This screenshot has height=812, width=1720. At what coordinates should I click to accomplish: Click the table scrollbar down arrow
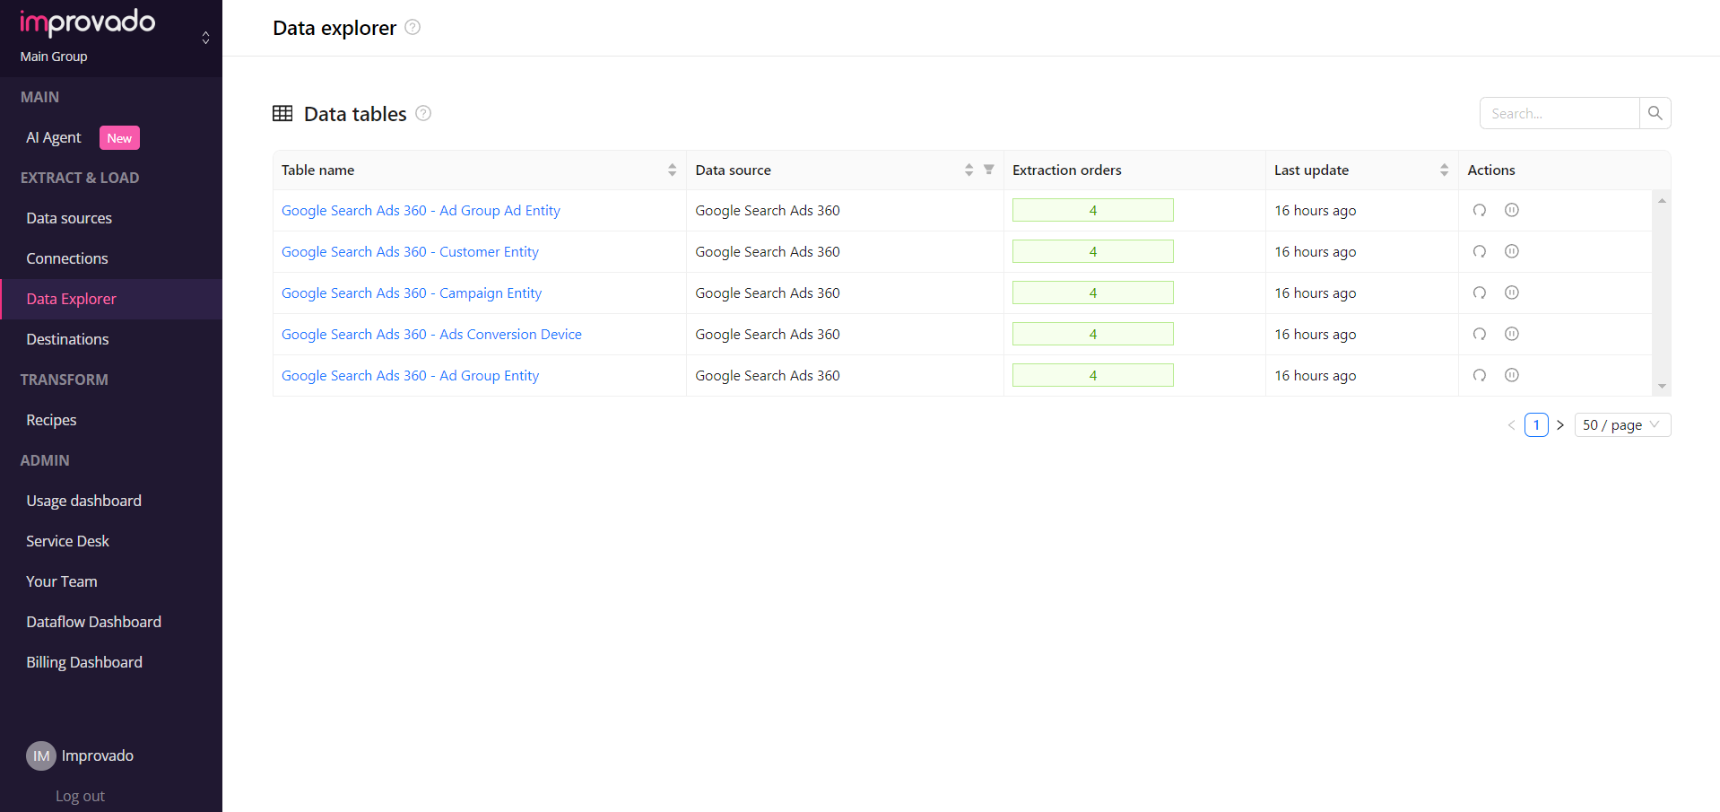(x=1662, y=387)
